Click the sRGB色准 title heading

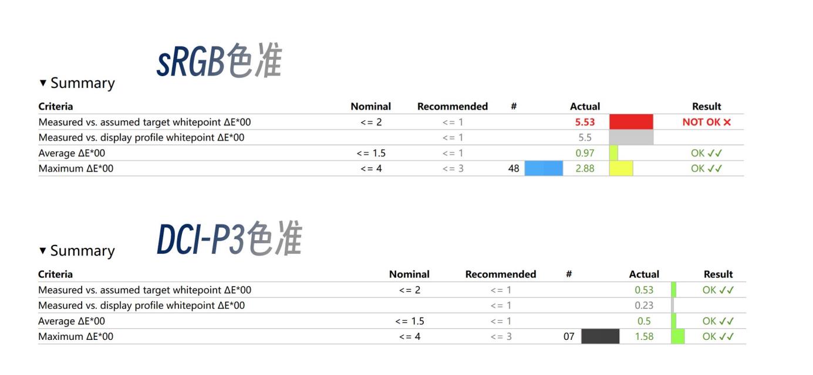click(219, 62)
